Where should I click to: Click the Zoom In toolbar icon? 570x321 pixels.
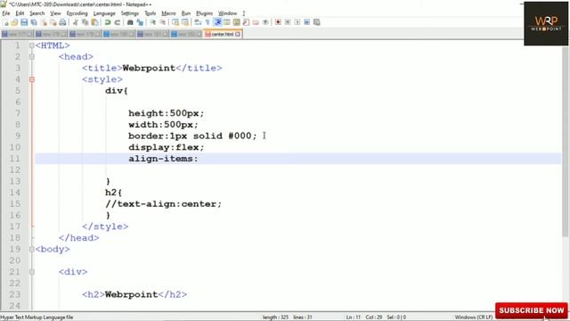152,22
